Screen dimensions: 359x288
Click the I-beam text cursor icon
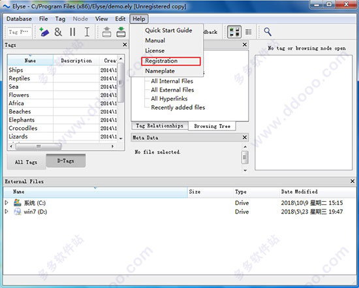pyautogui.click(x=87, y=32)
